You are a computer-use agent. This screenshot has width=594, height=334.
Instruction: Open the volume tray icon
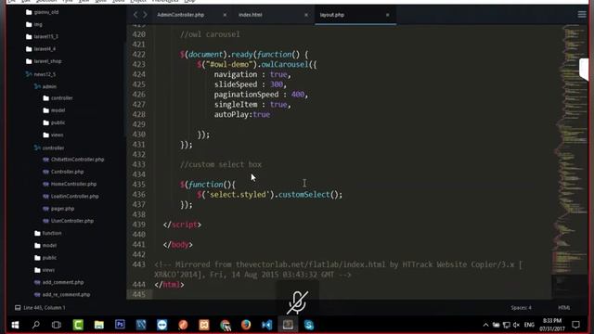(x=516, y=325)
